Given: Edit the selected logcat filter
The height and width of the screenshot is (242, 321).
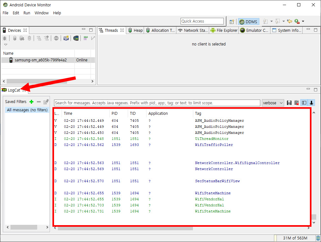Looking at the screenshot, I should pyautogui.click(x=46, y=102).
